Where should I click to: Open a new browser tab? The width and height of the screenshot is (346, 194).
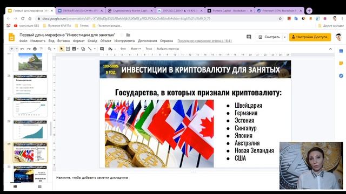(309, 11)
